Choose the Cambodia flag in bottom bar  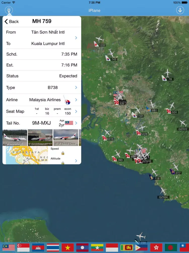pos(38,247)
